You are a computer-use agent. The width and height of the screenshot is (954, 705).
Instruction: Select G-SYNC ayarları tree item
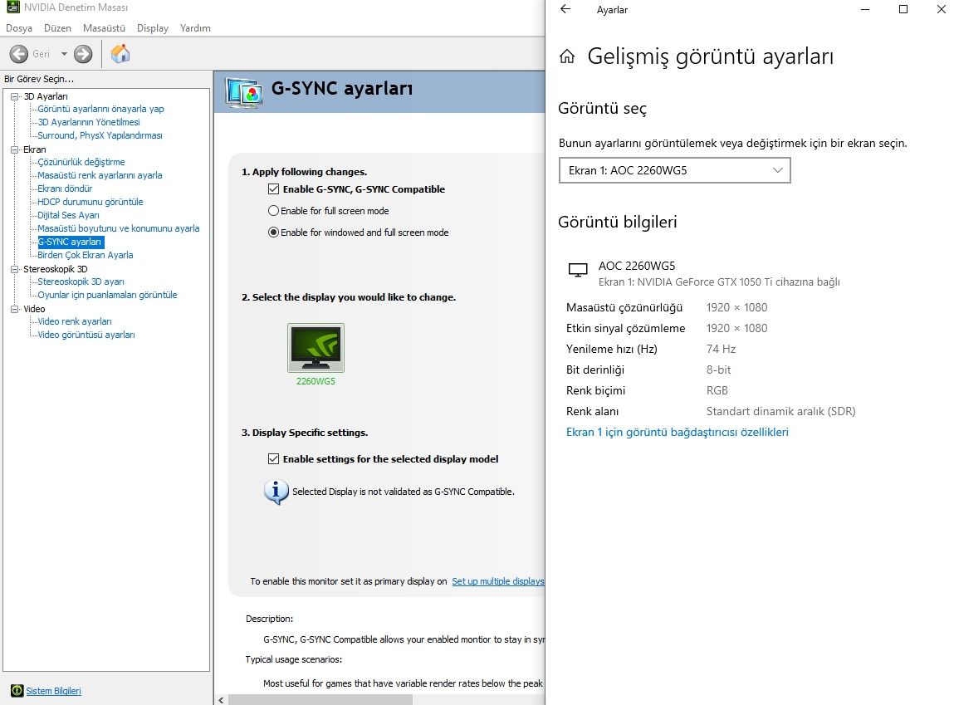71,242
